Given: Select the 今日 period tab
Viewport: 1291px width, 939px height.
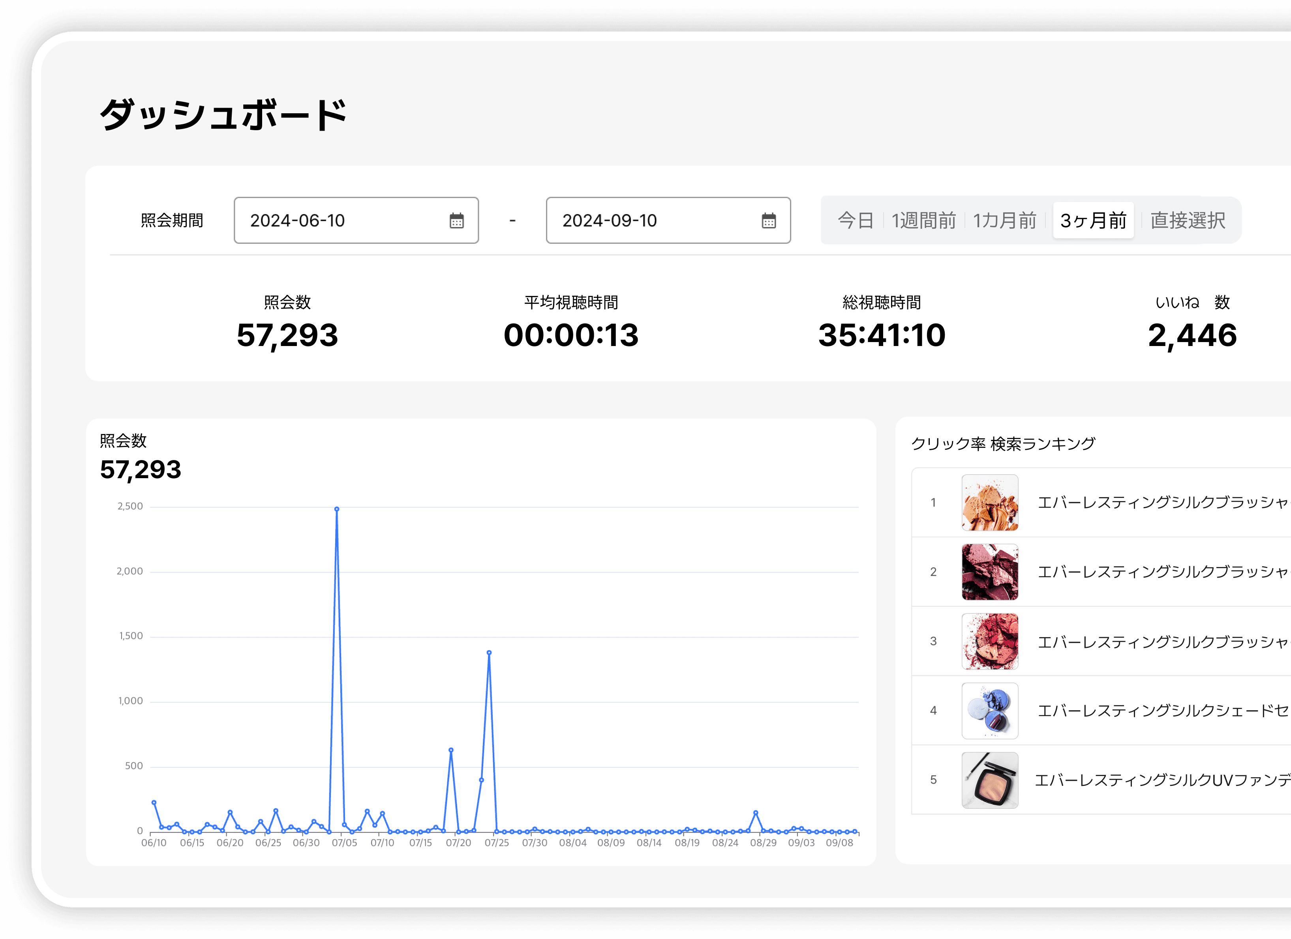Looking at the screenshot, I should (x=856, y=221).
